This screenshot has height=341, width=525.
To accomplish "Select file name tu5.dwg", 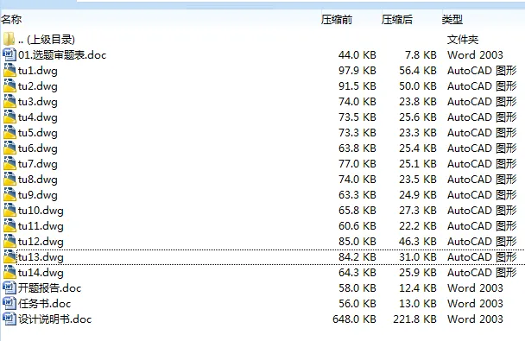I will point(38,133).
